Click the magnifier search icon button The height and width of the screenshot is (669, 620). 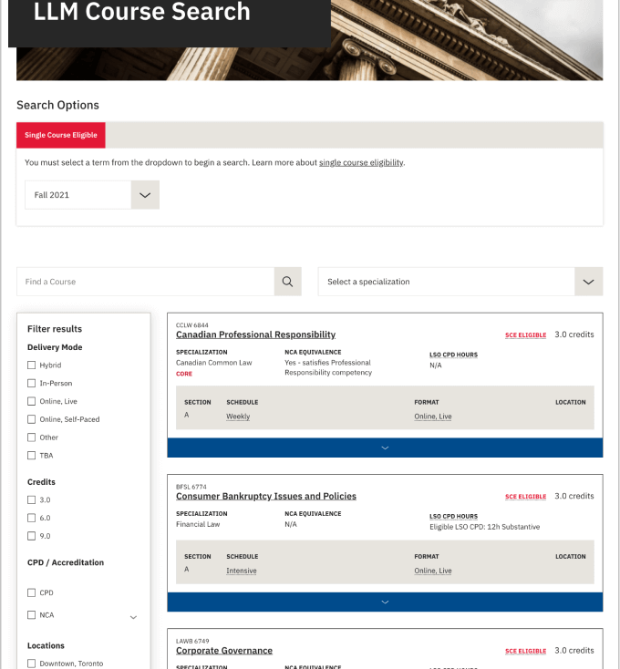coord(287,282)
